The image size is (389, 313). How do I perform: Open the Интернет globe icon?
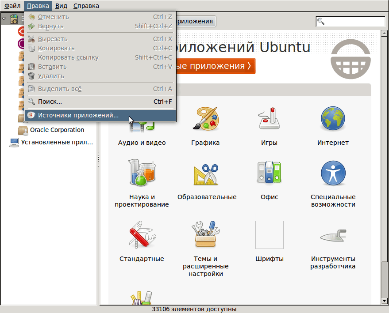333,119
